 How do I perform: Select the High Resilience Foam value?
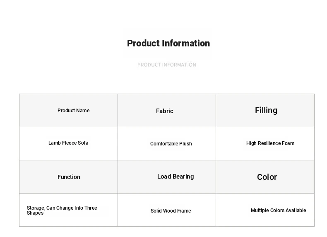270,143
